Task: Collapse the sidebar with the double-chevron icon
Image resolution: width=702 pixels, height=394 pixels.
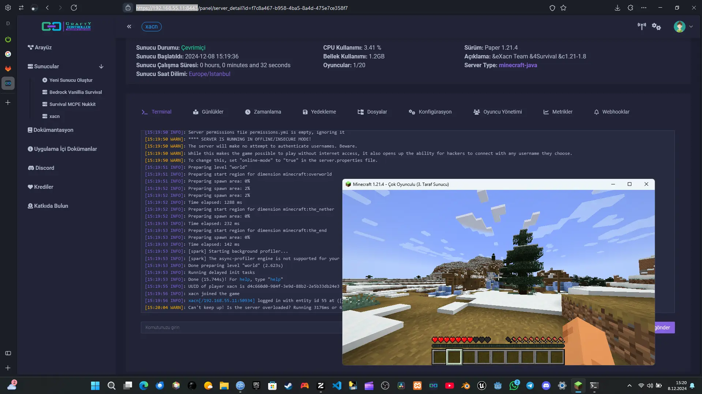Action: (129, 27)
